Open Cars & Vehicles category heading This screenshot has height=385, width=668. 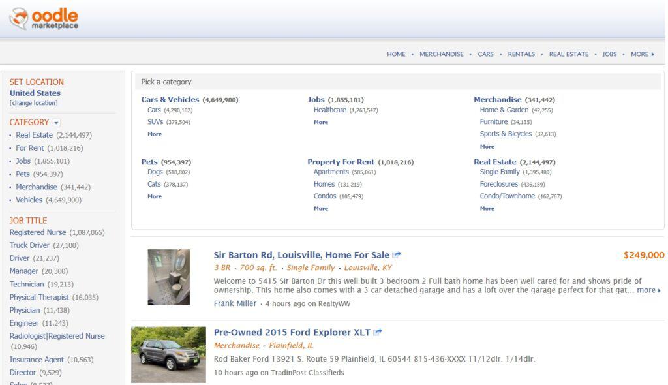tap(170, 99)
